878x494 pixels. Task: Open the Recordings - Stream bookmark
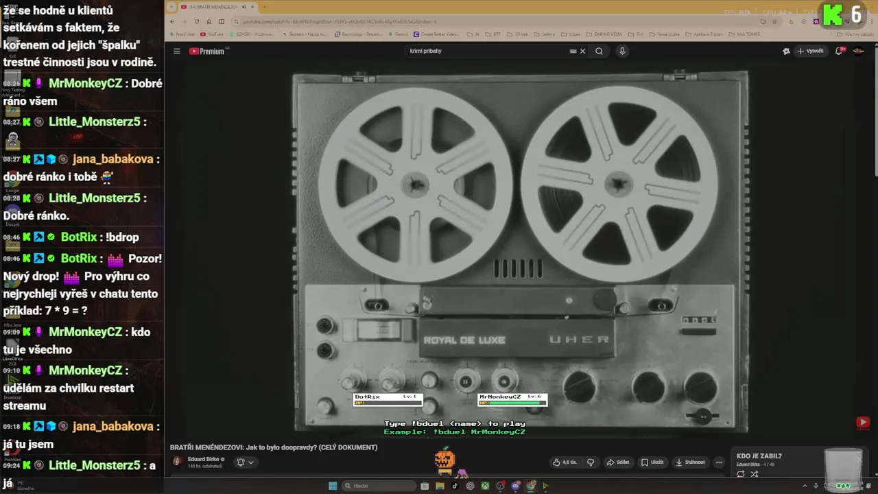357,34
